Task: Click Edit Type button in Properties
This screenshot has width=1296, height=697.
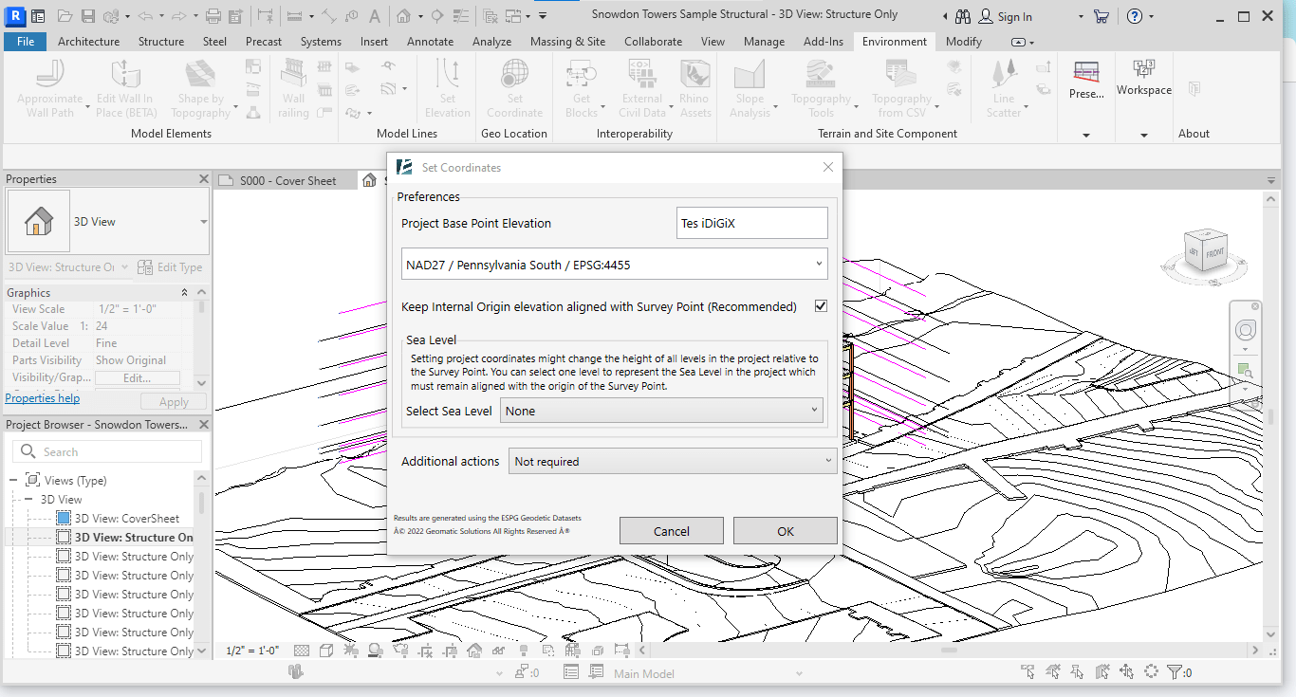Action: (x=170, y=267)
